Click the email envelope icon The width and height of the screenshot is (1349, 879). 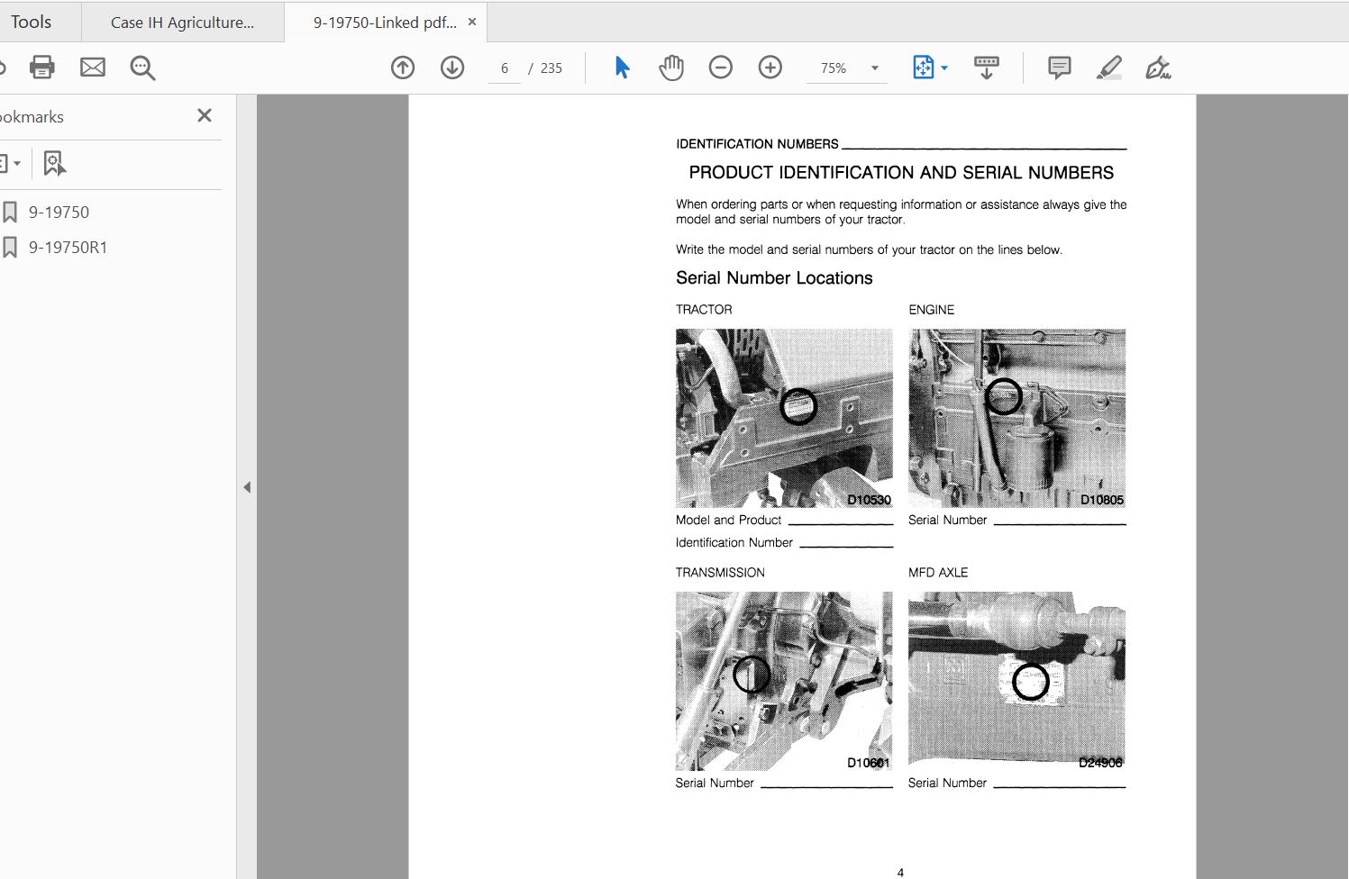coord(93,68)
